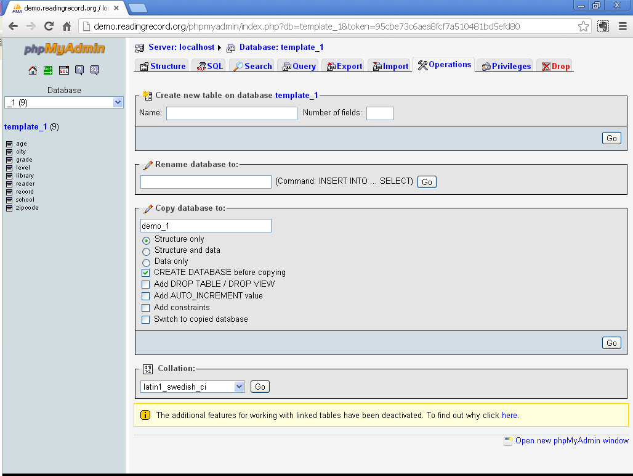
Task: Reload the current page
Action: click(49, 27)
